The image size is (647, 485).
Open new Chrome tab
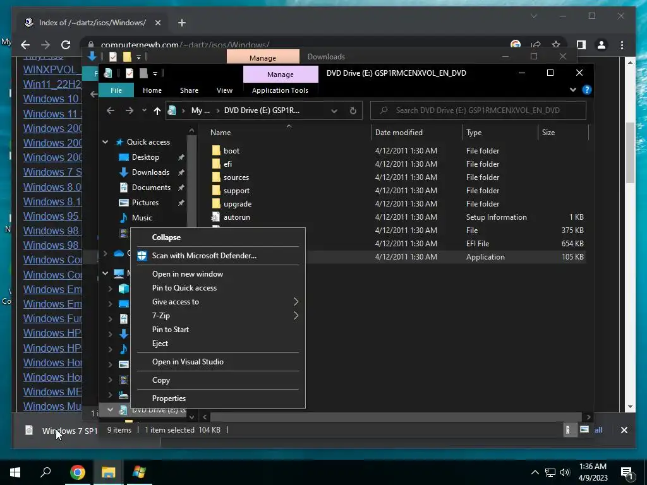pyautogui.click(x=182, y=23)
